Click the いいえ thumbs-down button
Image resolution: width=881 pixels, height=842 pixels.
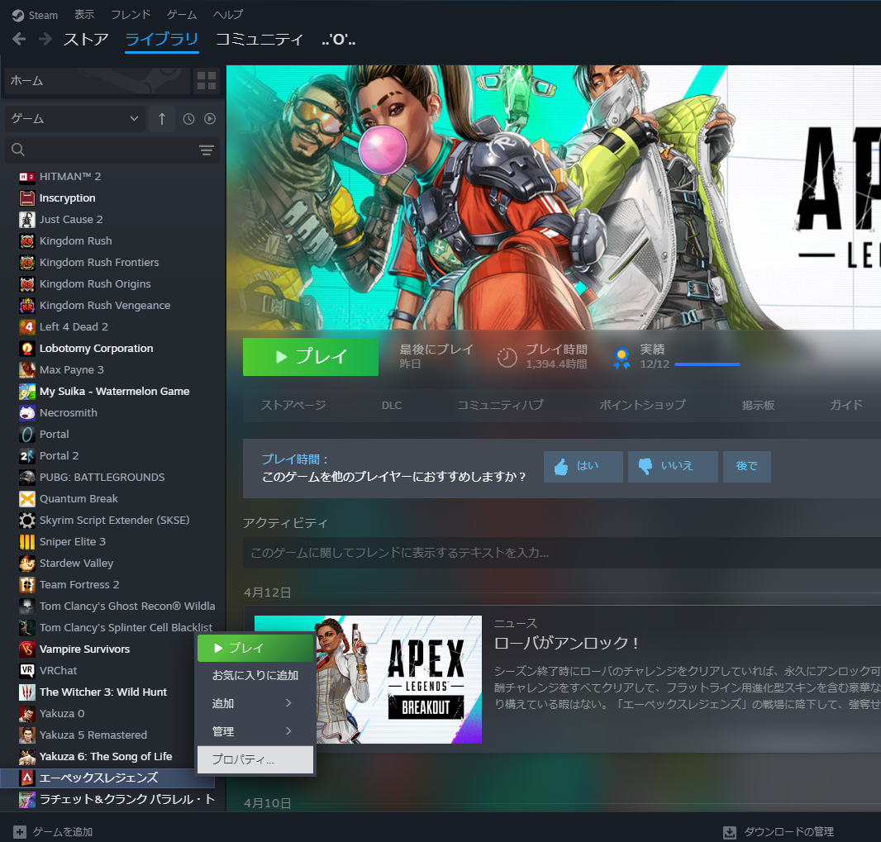(673, 466)
